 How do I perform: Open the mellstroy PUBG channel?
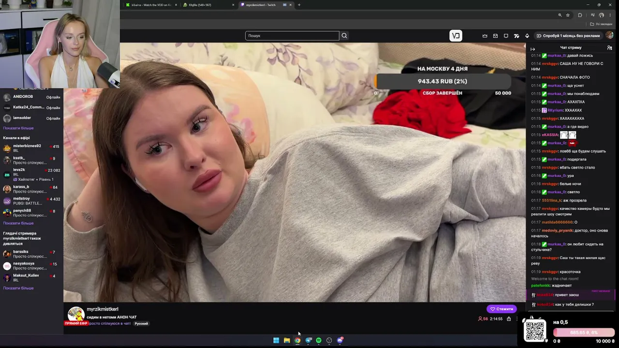(x=32, y=201)
